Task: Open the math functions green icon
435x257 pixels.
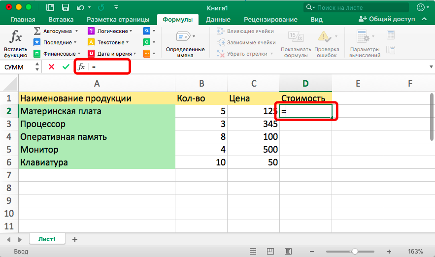Action: (147, 42)
